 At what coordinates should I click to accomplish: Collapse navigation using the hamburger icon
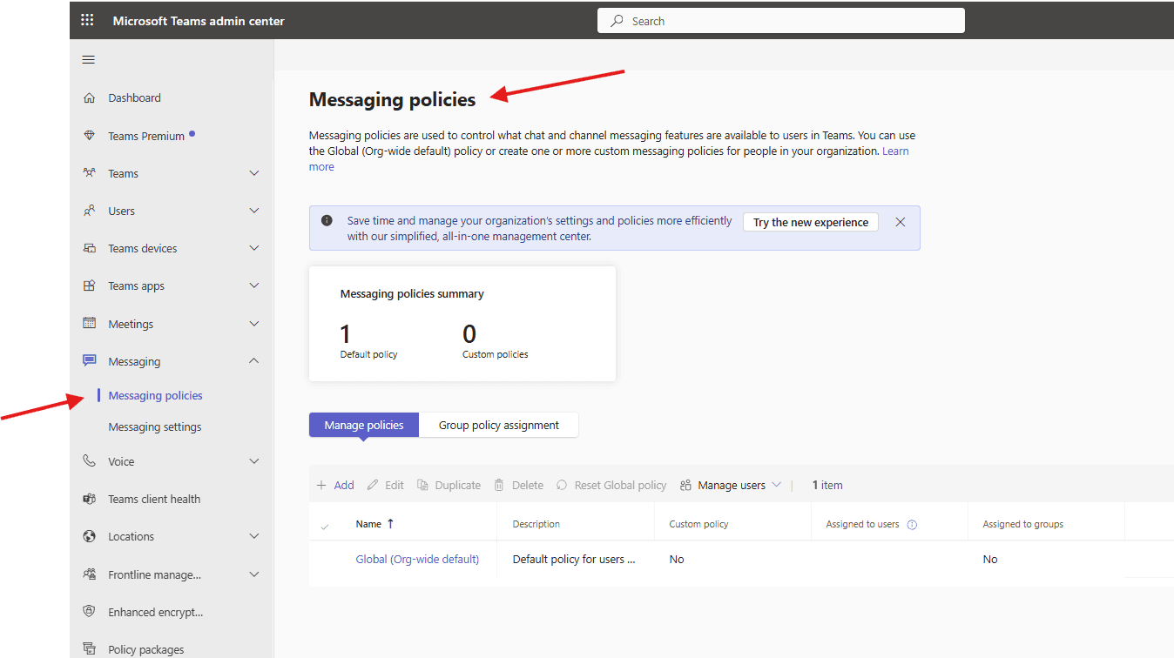[x=88, y=59]
